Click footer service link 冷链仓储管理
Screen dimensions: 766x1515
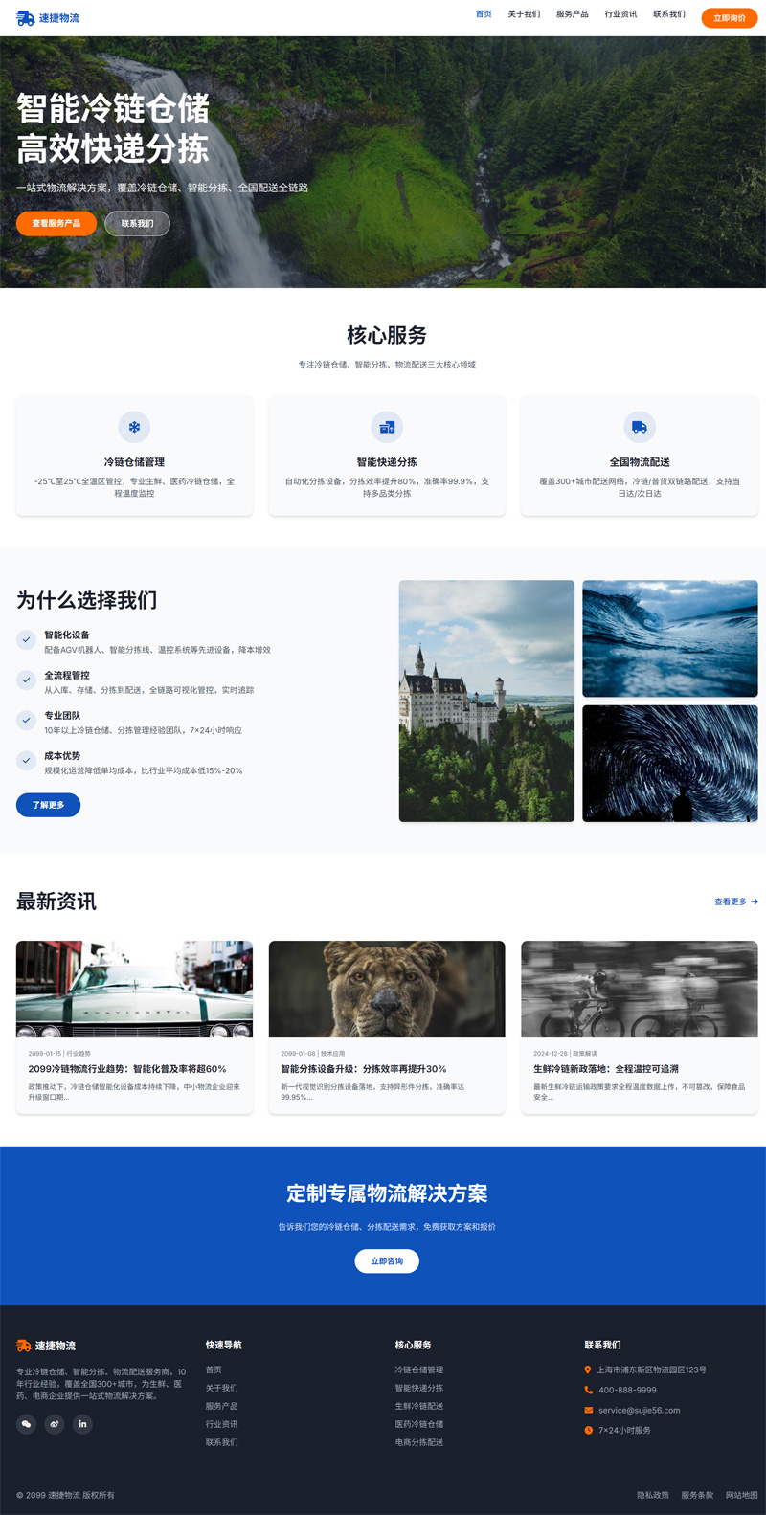[419, 1370]
